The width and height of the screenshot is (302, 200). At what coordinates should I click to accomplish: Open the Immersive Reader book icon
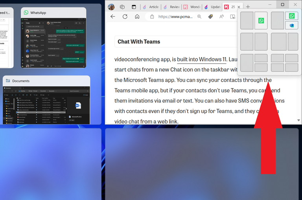click(x=232, y=17)
